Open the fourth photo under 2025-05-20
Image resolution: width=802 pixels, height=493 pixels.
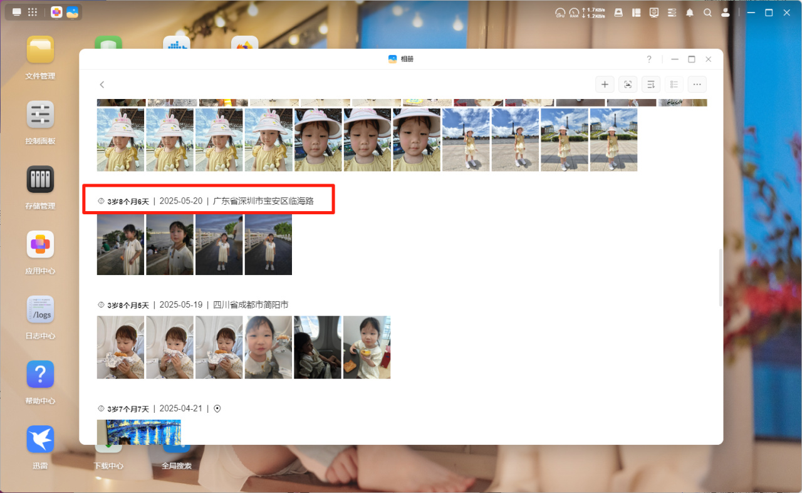point(268,244)
